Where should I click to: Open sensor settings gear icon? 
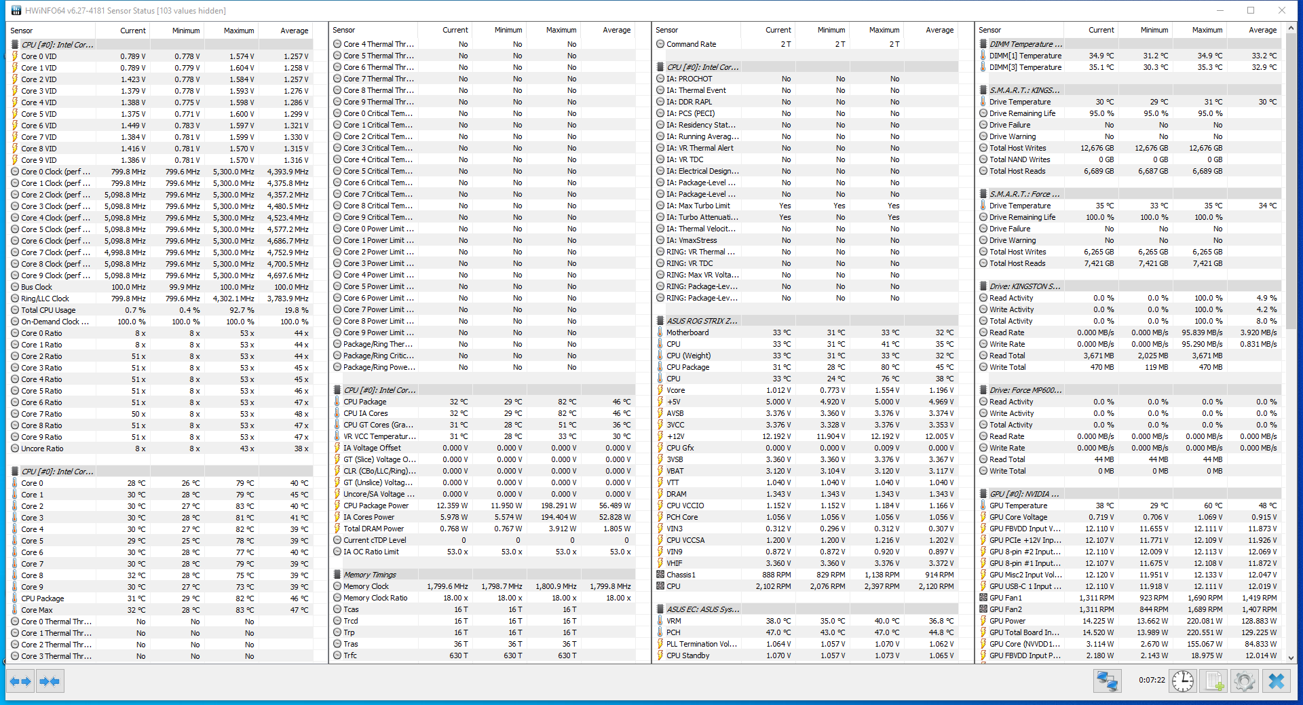1245,681
